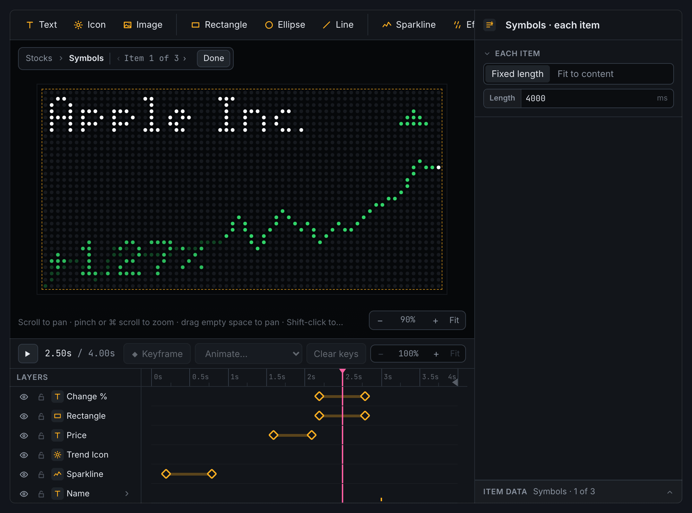Hide the Rectangle layer
692x513 pixels.
24,416
